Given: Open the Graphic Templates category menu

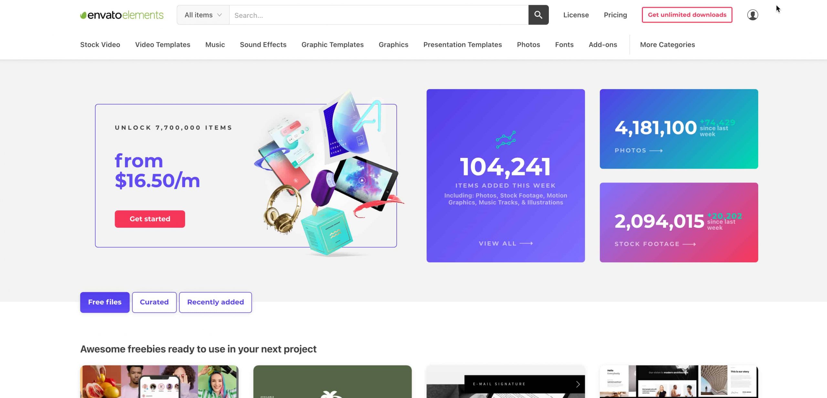Looking at the screenshot, I should pos(332,45).
